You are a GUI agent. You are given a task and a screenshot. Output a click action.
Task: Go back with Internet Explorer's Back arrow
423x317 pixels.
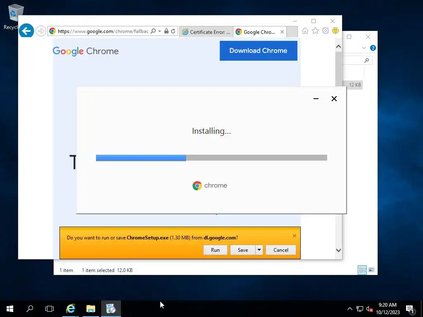point(26,31)
